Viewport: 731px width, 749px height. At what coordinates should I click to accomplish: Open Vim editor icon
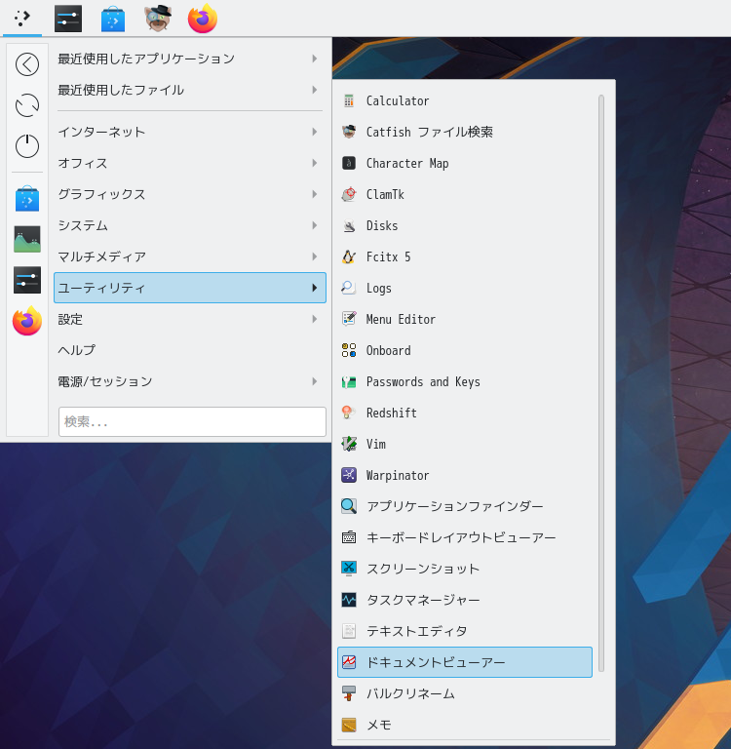(x=349, y=445)
